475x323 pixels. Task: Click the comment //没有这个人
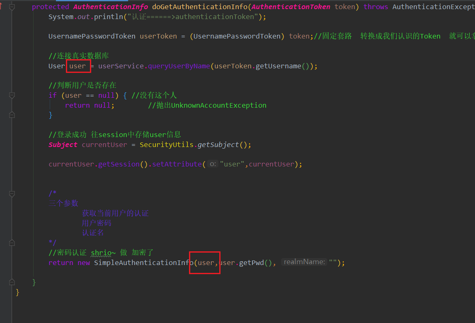point(154,95)
